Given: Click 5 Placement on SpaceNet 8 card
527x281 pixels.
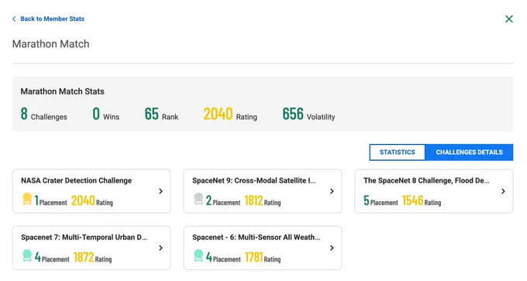Looking at the screenshot, I should (381, 200).
